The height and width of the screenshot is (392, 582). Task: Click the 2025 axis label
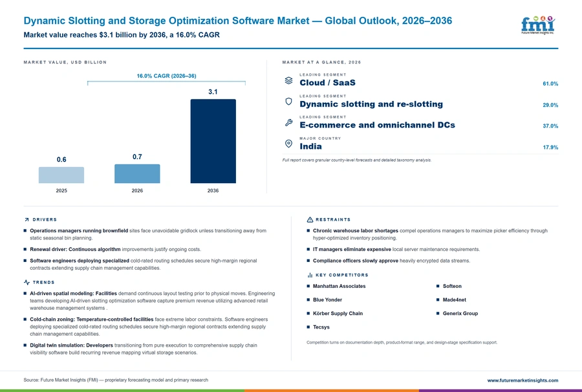(x=61, y=191)
